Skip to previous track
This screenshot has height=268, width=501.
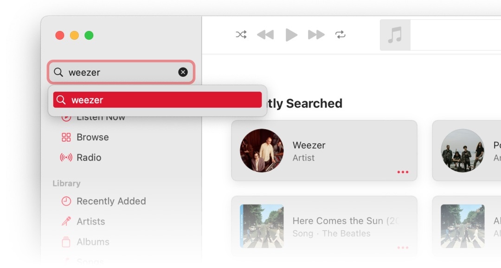click(x=265, y=35)
